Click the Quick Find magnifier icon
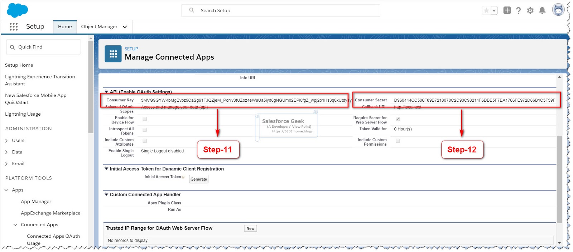573x252 pixels. 13,47
